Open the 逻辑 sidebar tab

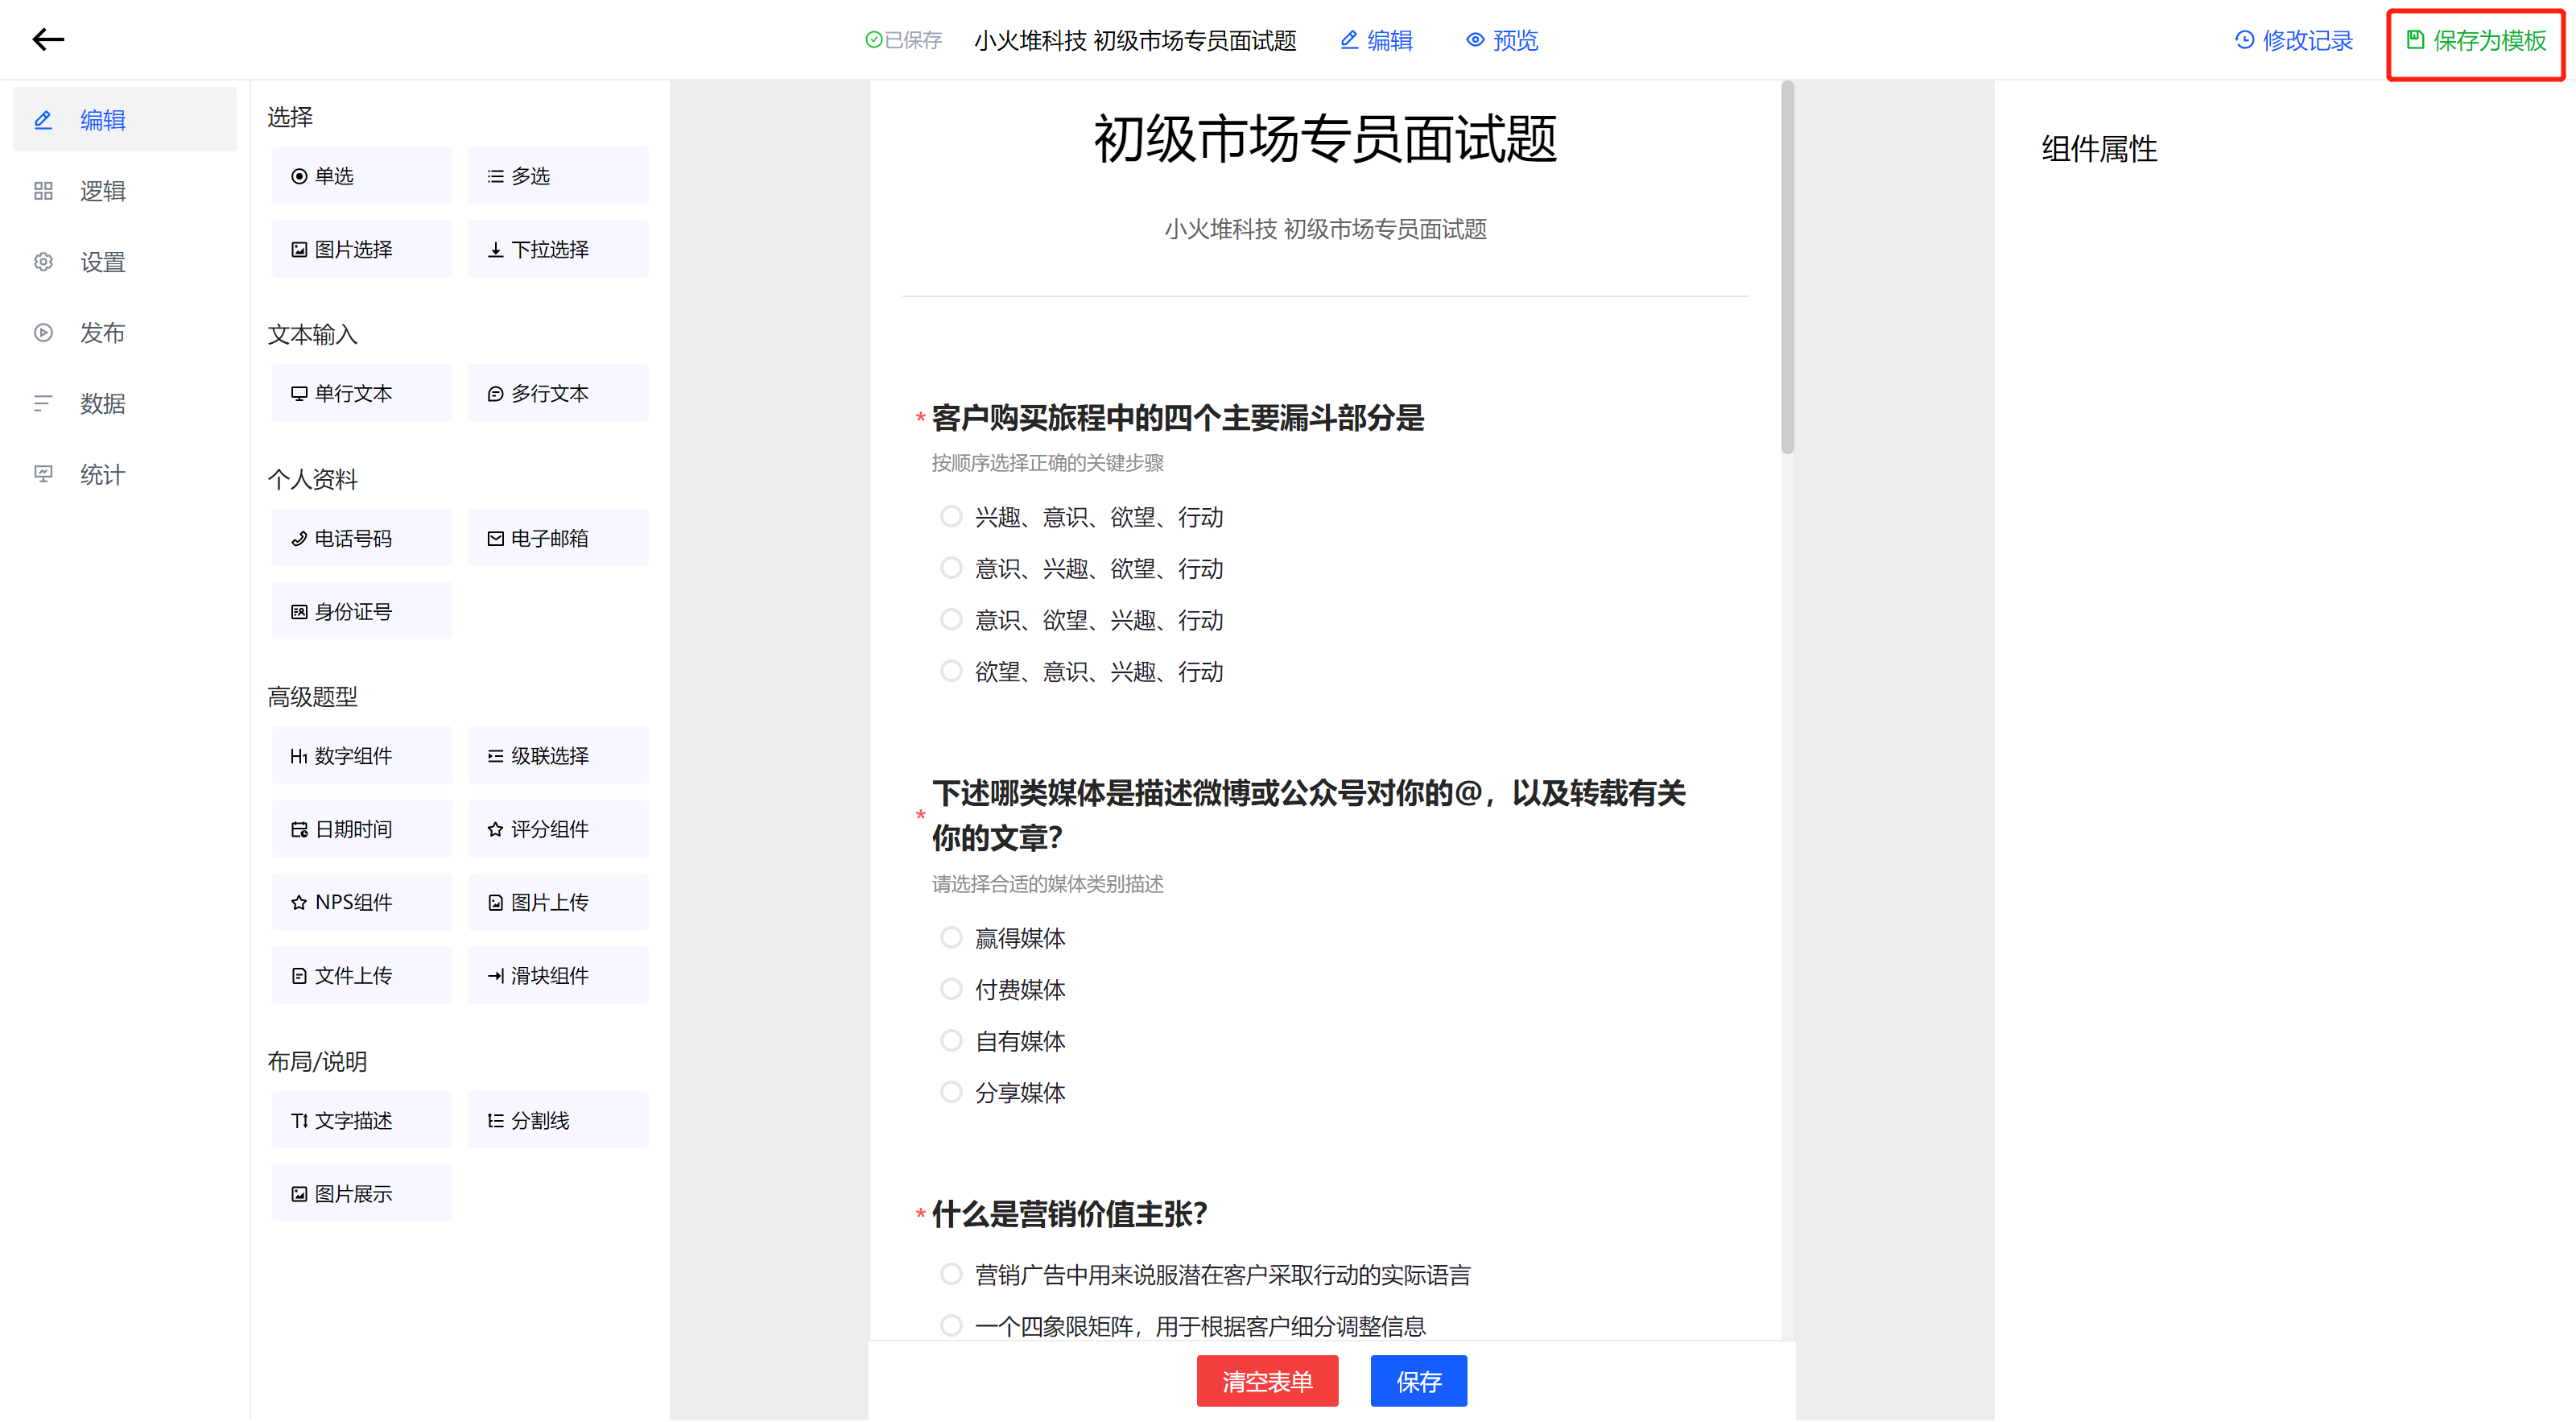[102, 191]
